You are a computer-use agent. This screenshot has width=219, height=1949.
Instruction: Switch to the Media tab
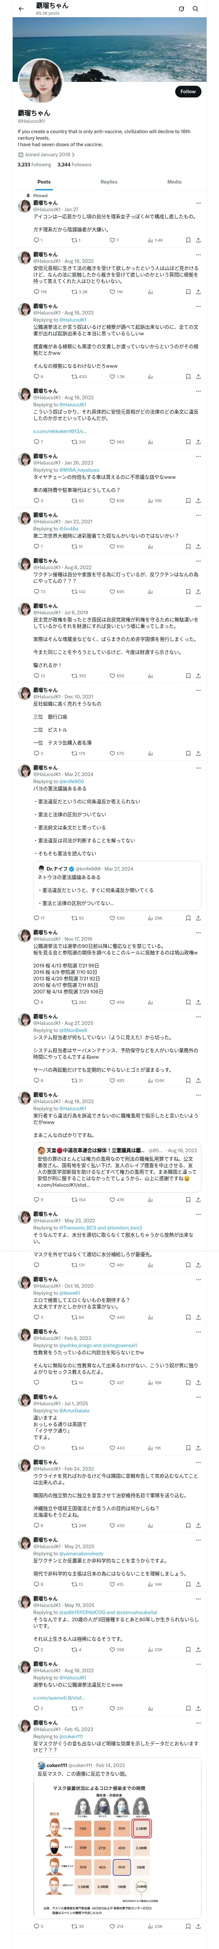(175, 182)
